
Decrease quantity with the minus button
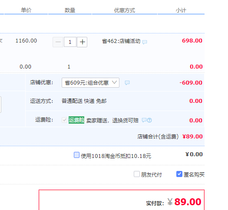[58, 42]
